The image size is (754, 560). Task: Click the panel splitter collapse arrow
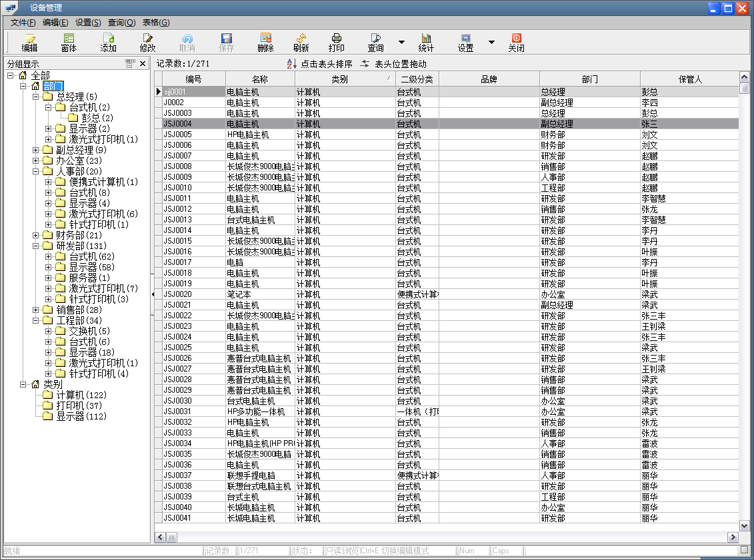[153, 294]
